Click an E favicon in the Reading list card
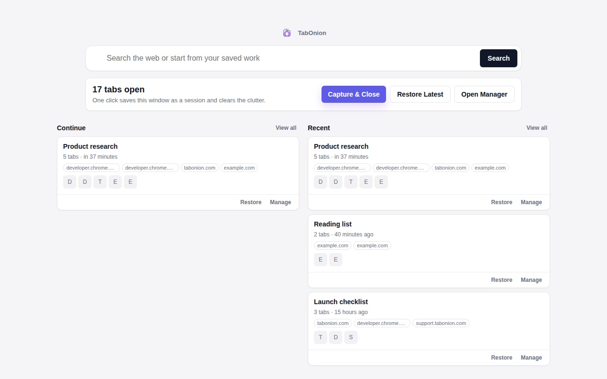The height and width of the screenshot is (379, 607). point(321,260)
